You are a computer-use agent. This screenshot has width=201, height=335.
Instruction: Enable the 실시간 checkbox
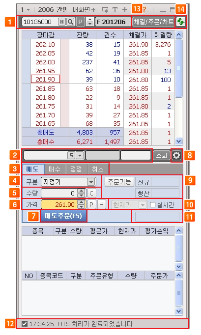pyautogui.click(x=152, y=205)
